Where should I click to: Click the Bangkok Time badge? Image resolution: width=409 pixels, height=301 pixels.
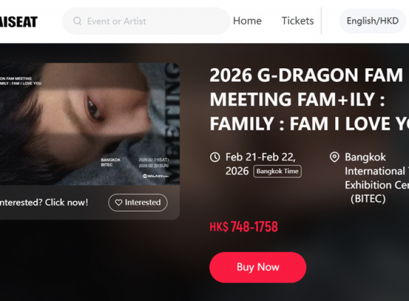coord(277,171)
